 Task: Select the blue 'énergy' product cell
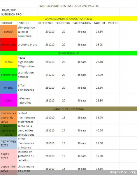coord(9,87)
